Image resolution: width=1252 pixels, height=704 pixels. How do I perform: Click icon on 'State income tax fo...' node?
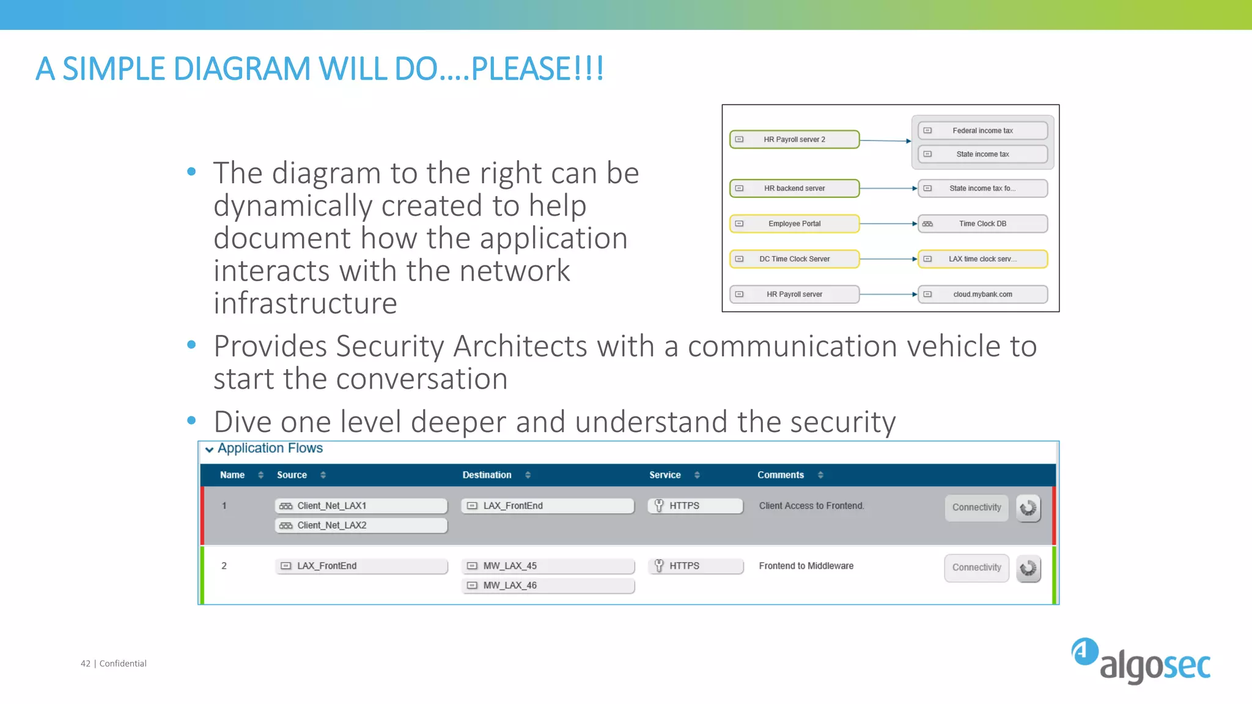click(927, 188)
